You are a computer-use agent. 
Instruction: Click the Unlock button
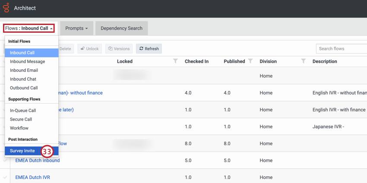(x=89, y=49)
